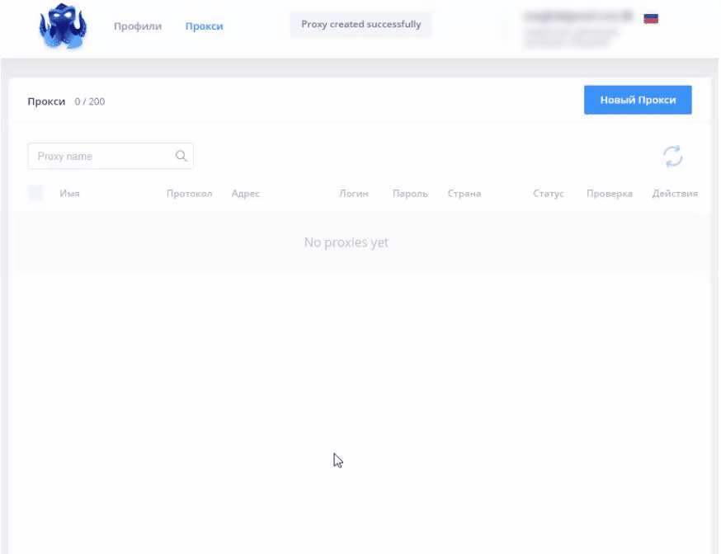Click the Russian flag language icon
Image resolution: width=721 pixels, height=554 pixels.
[x=651, y=18]
